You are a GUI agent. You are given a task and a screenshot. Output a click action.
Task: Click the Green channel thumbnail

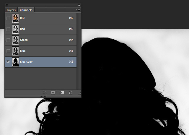point(15,40)
